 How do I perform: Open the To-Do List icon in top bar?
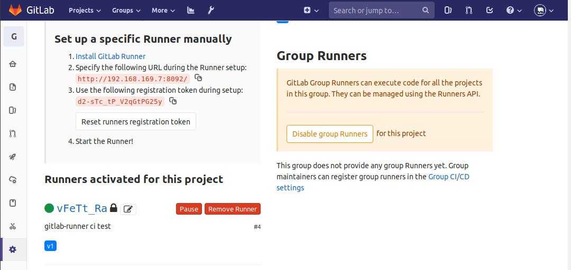coord(490,10)
